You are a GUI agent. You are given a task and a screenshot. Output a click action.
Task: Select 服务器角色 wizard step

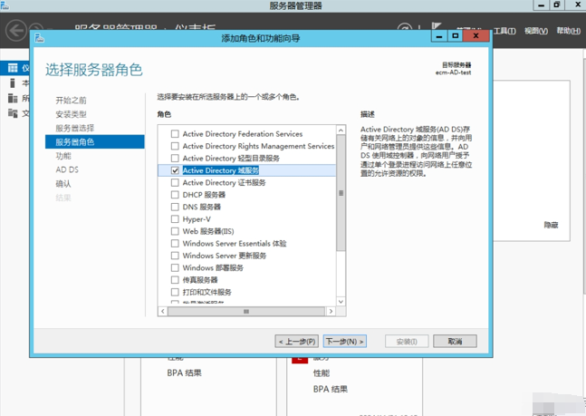tap(94, 141)
